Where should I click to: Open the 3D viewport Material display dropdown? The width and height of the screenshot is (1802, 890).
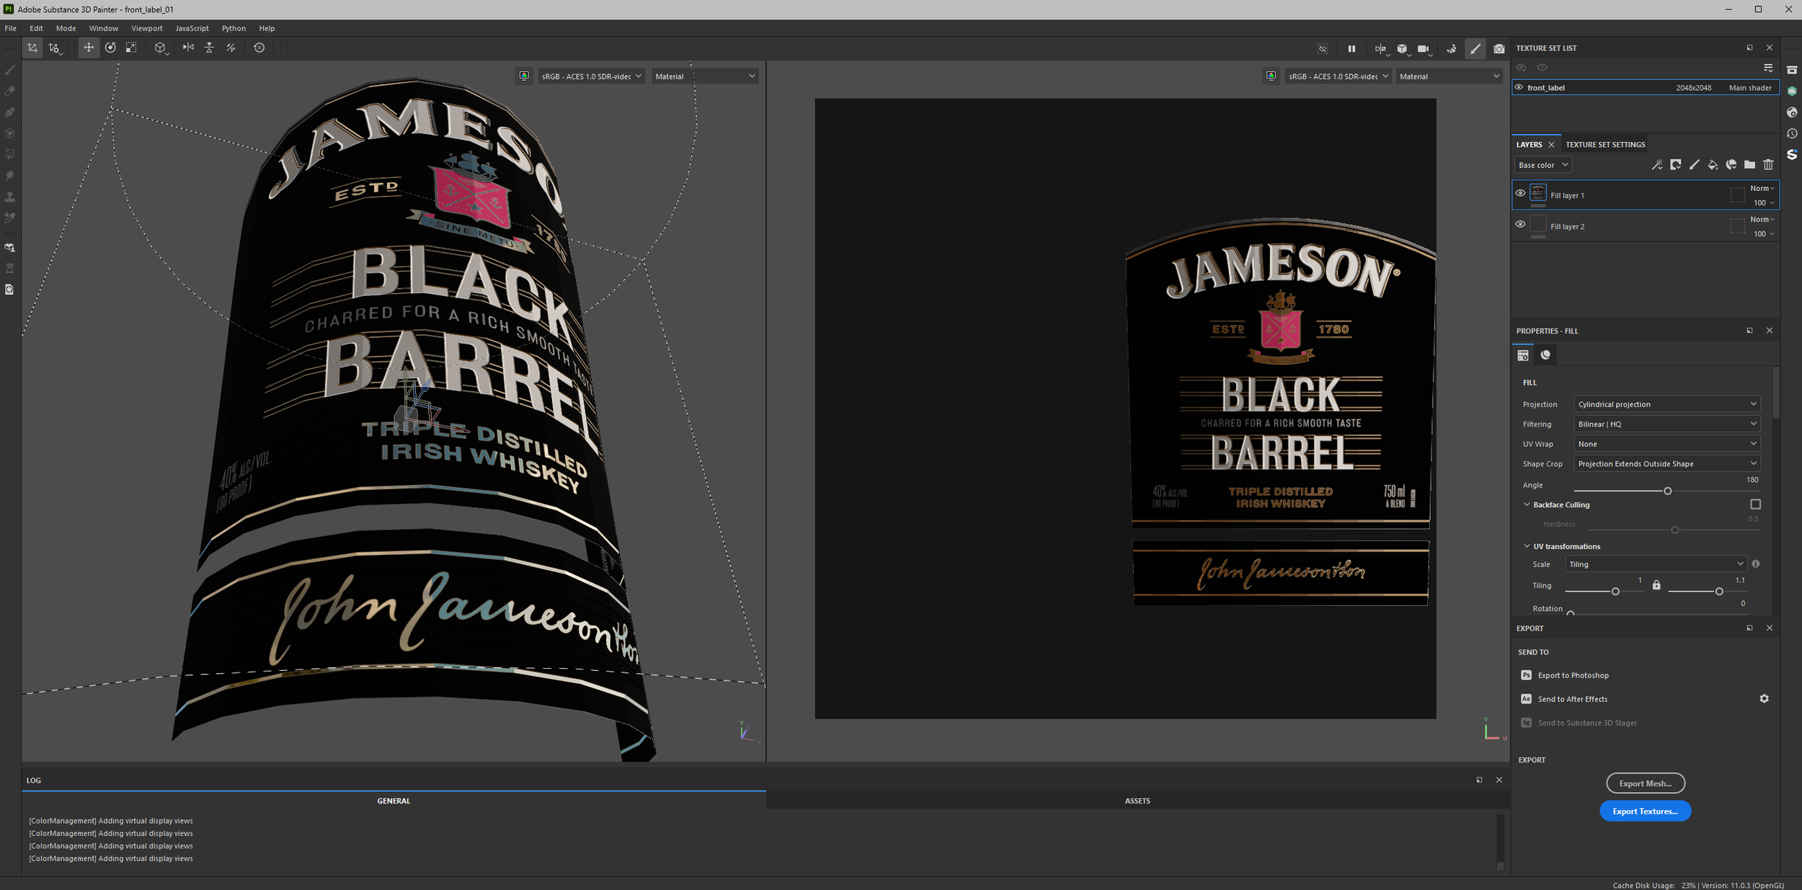tap(705, 76)
